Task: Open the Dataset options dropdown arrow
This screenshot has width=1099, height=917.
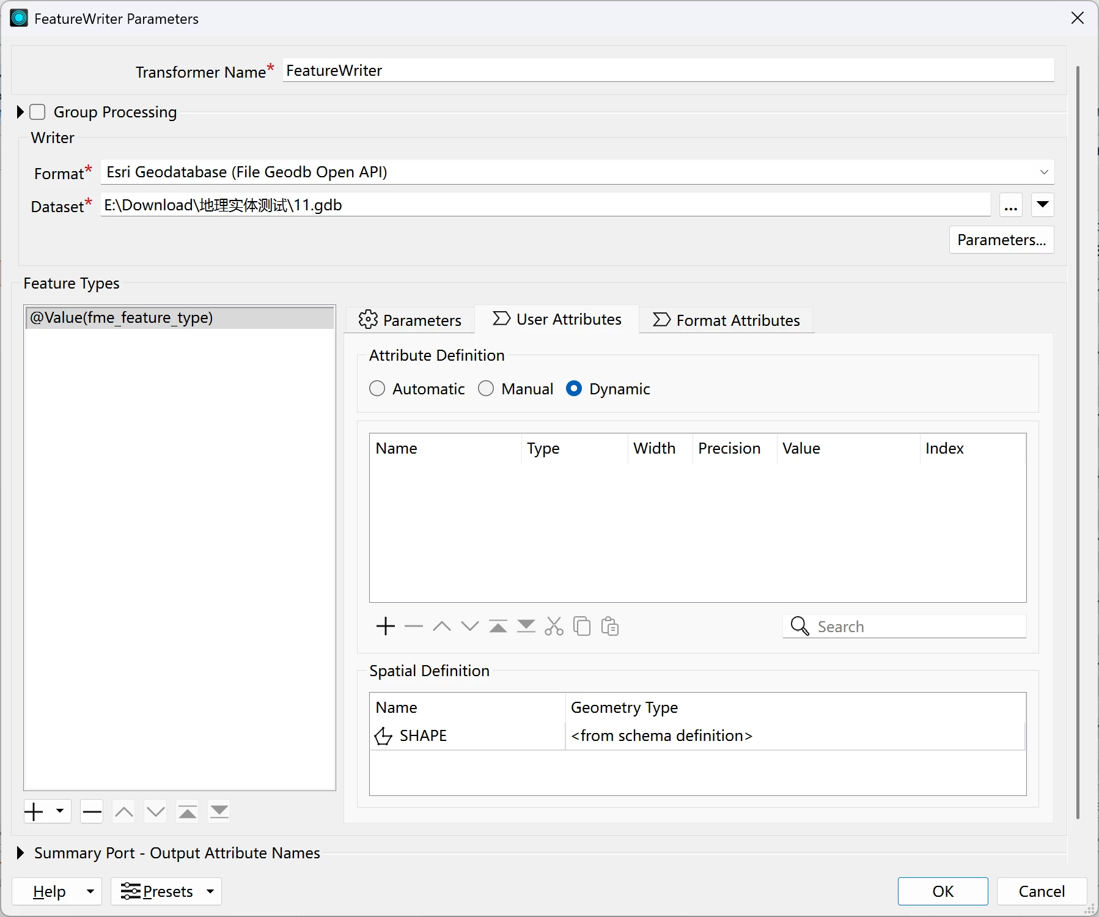Action: tap(1043, 205)
